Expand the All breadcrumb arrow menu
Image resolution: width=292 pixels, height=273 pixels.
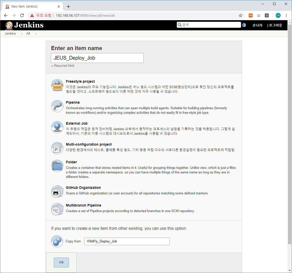tap(36, 34)
